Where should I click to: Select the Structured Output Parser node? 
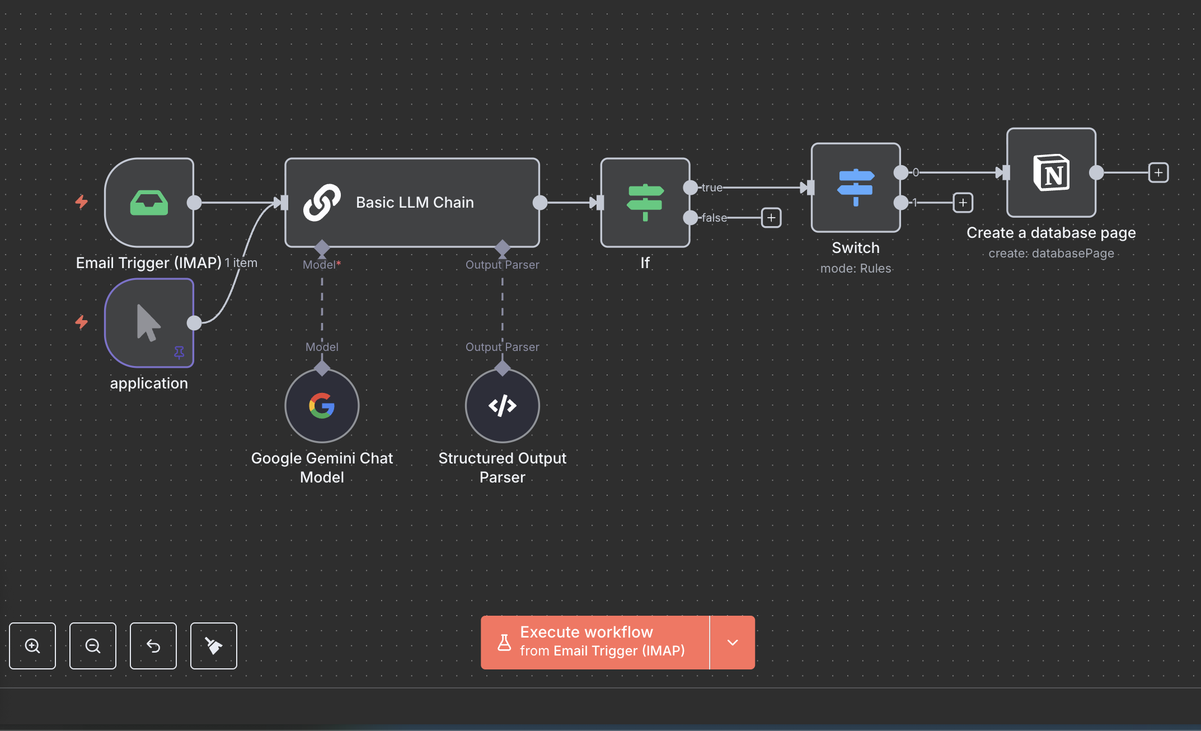503,406
